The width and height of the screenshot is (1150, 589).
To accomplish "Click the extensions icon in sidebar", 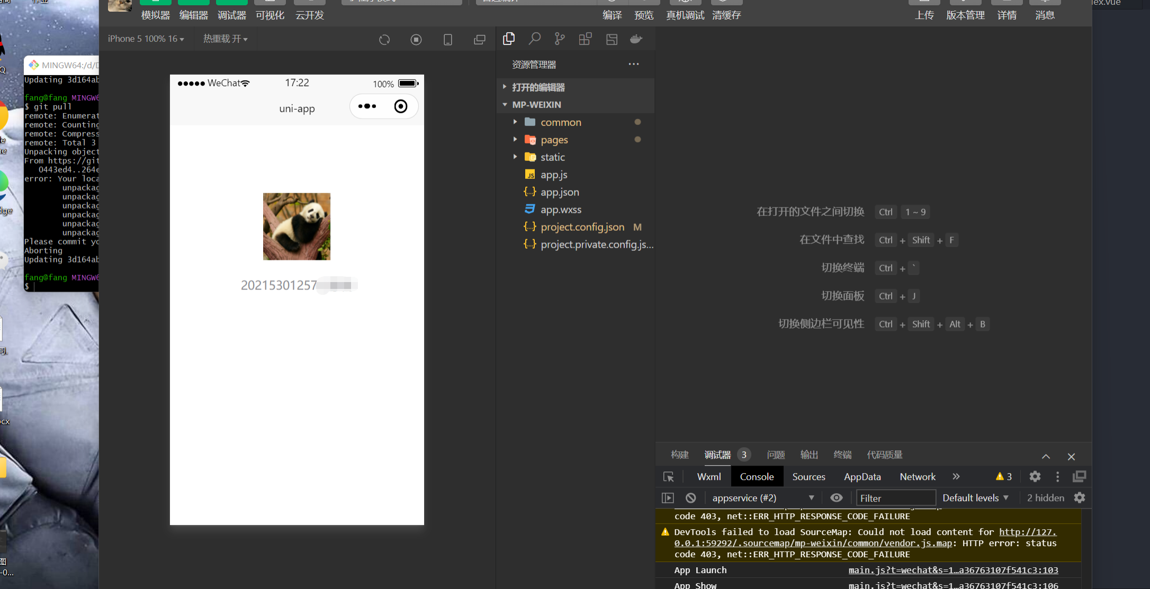I will click(x=585, y=39).
